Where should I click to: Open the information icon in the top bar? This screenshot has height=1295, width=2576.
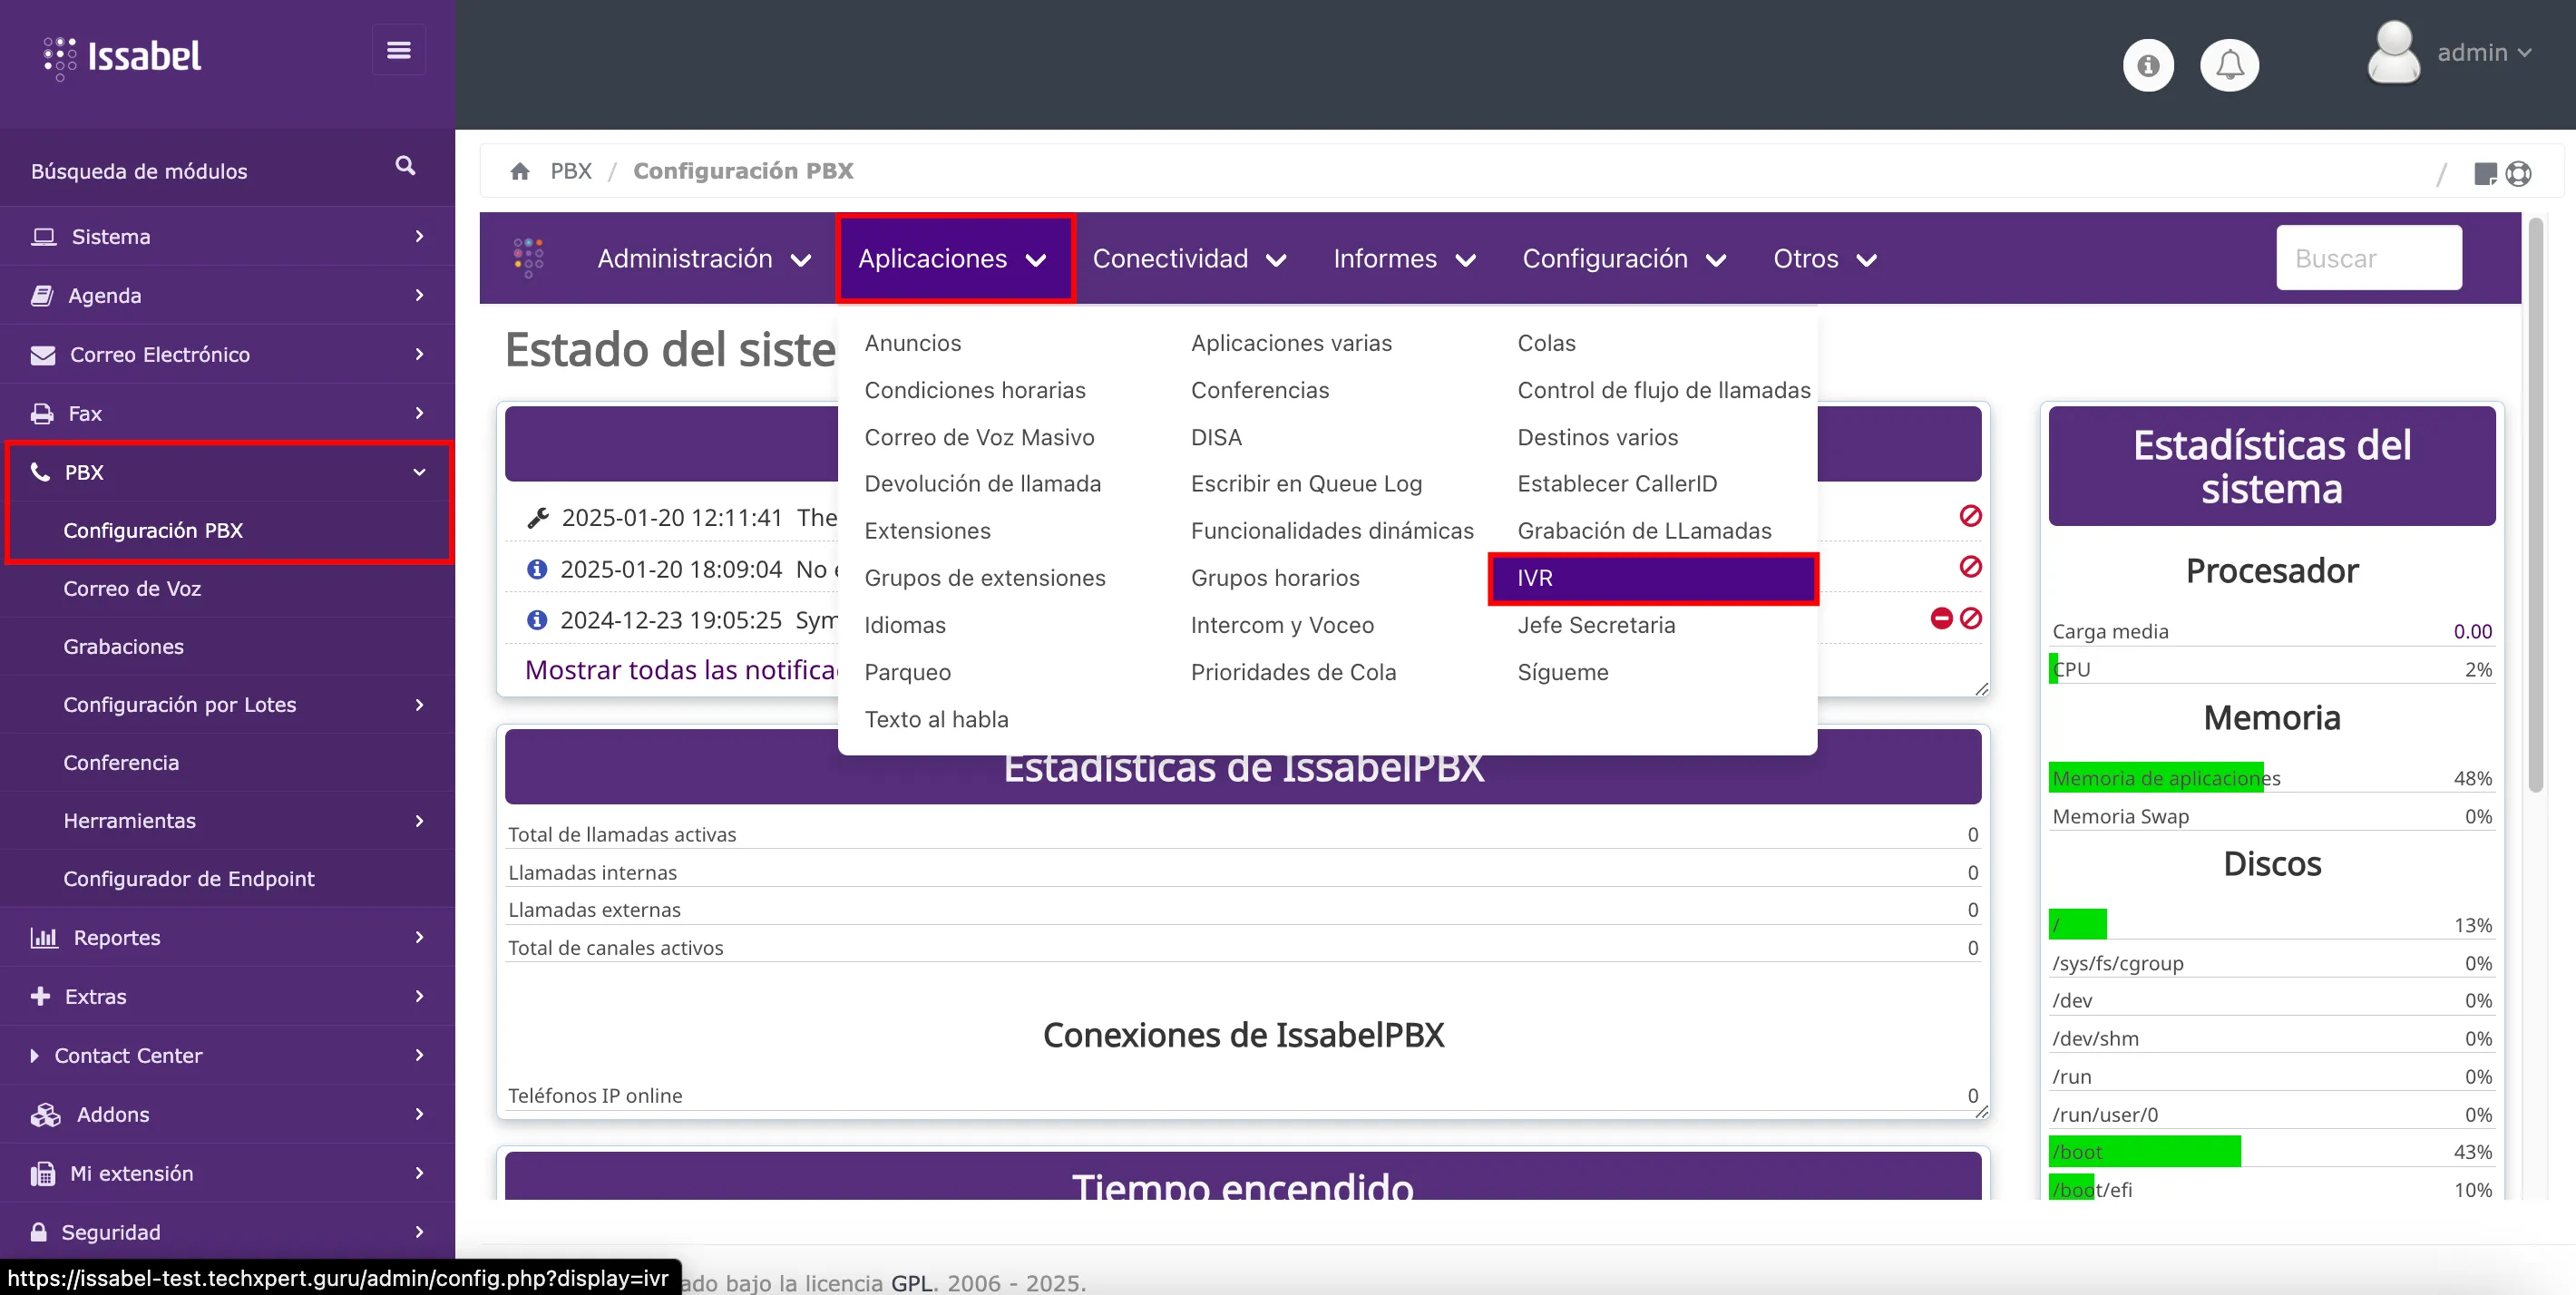pos(2148,64)
